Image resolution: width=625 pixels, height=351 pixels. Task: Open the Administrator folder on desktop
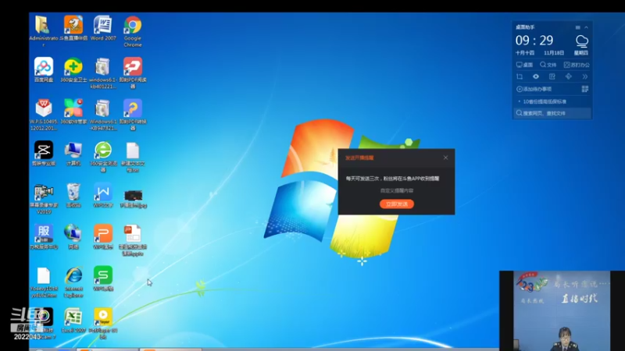coord(43,30)
